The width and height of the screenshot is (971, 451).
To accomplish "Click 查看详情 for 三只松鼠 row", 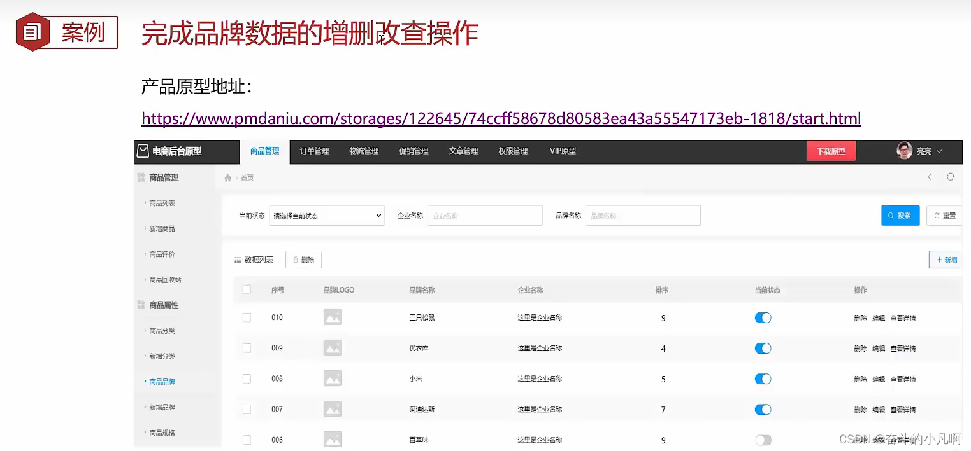I will click(903, 318).
